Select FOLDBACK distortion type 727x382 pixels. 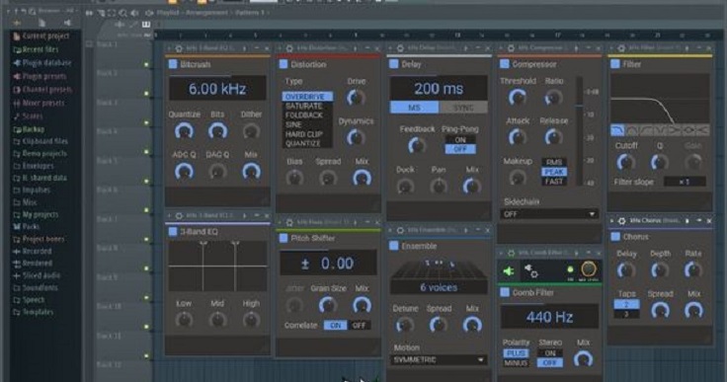point(307,115)
